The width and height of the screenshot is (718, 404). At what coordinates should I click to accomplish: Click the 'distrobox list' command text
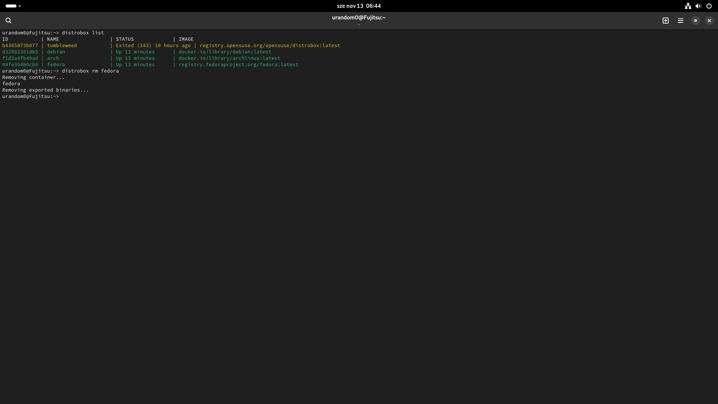coord(83,33)
